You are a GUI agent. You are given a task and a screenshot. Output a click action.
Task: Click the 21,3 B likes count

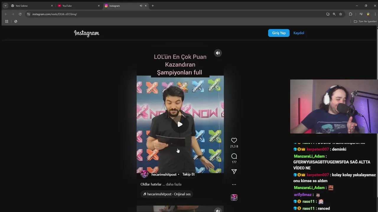pyautogui.click(x=234, y=146)
